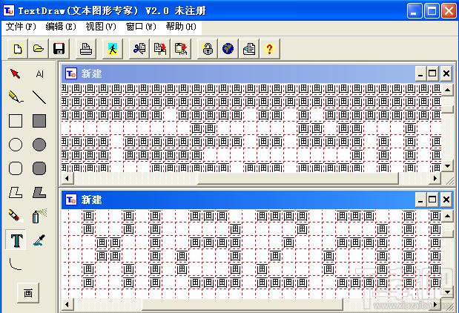Select the spray can tool
The height and width of the screenshot is (313, 459).
click(x=39, y=216)
